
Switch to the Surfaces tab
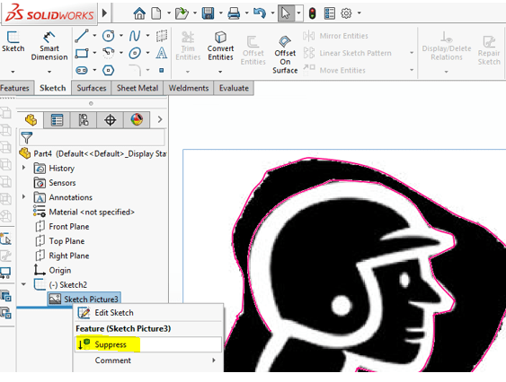point(92,88)
